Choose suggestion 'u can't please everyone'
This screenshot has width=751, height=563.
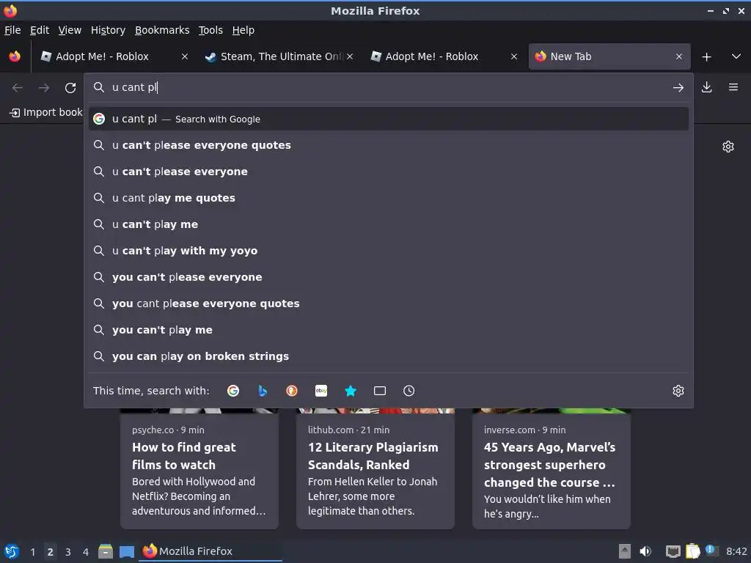[x=389, y=172]
